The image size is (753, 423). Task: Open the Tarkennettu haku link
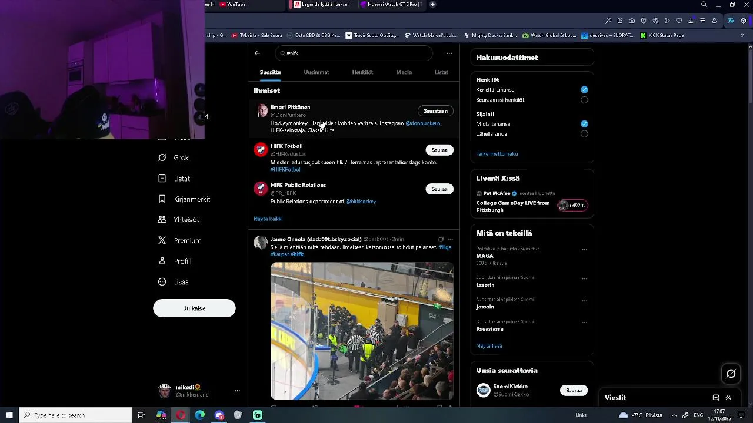pyautogui.click(x=497, y=154)
